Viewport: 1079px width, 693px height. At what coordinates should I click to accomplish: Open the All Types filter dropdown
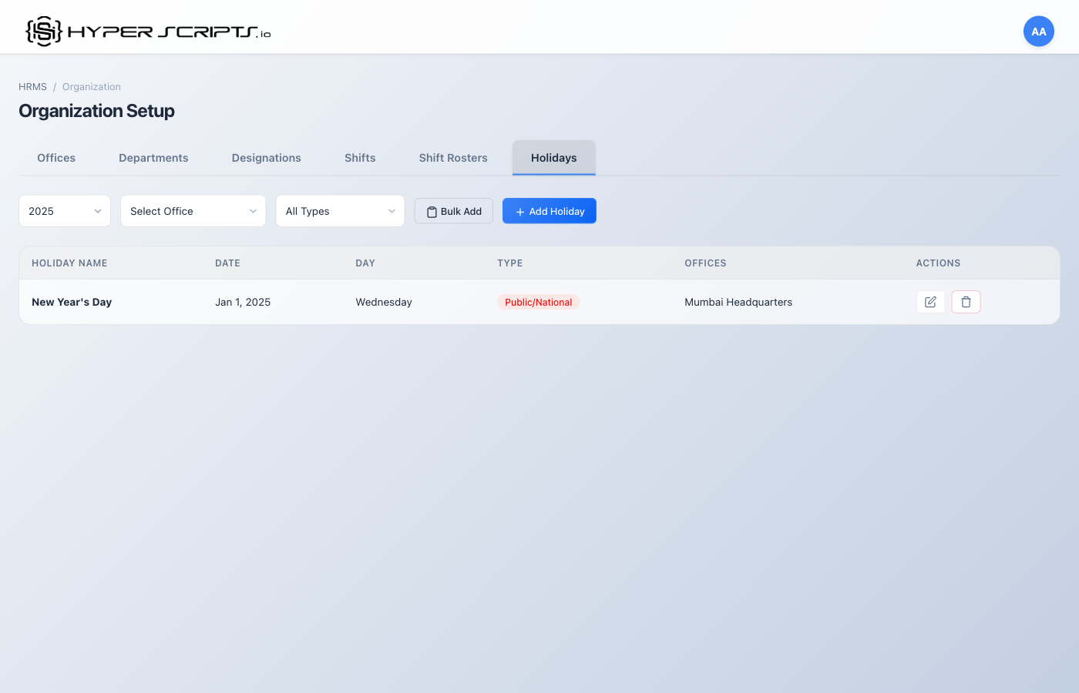[340, 211]
